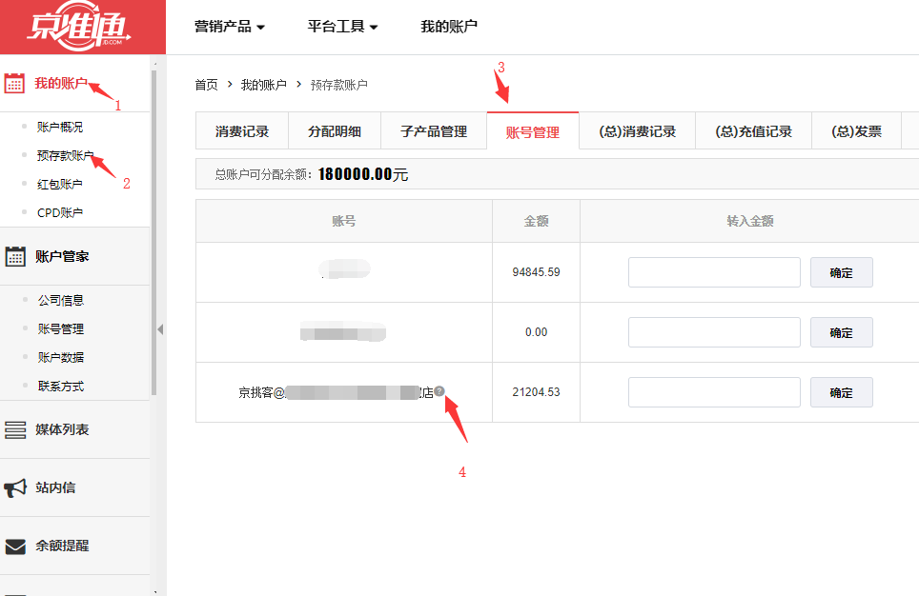
Task: Open the (总)发票 tab
Action: pyautogui.click(x=856, y=131)
